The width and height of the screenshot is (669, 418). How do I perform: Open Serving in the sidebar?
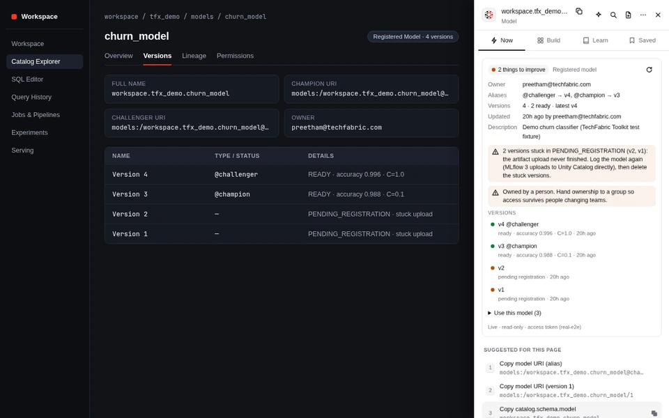45,150
